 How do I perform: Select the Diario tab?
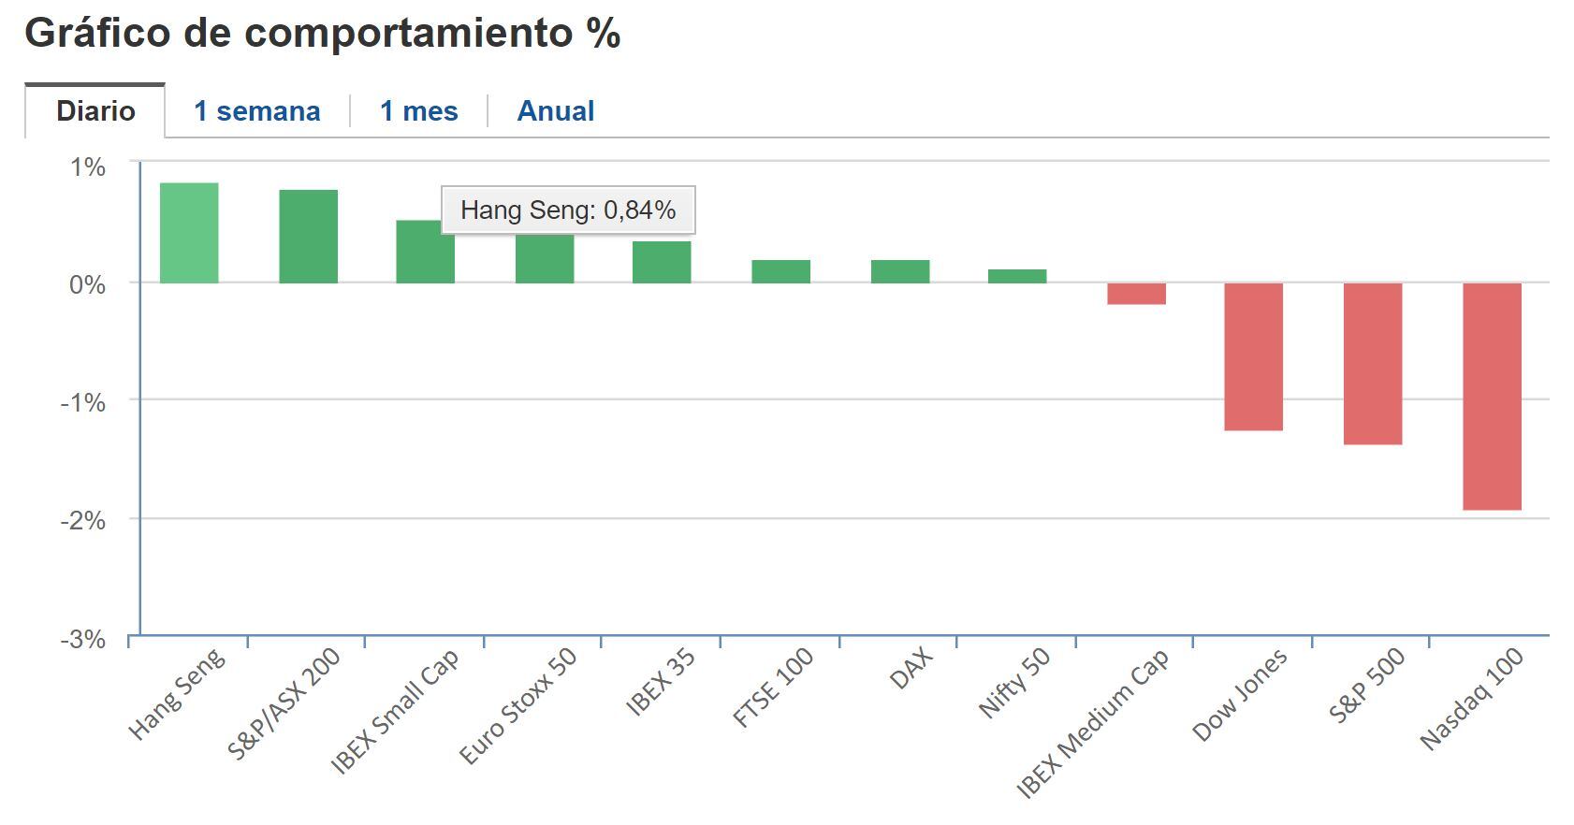(x=95, y=110)
